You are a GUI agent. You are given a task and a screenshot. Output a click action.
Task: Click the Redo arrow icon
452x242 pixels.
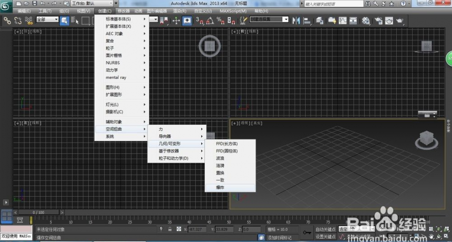click(54, 4)
